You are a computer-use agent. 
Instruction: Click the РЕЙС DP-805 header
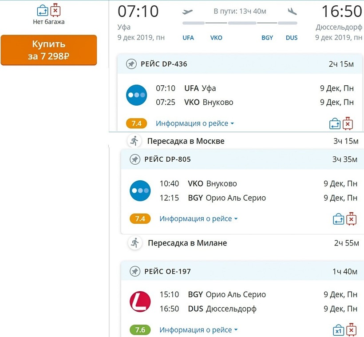[x=167, y=159]
